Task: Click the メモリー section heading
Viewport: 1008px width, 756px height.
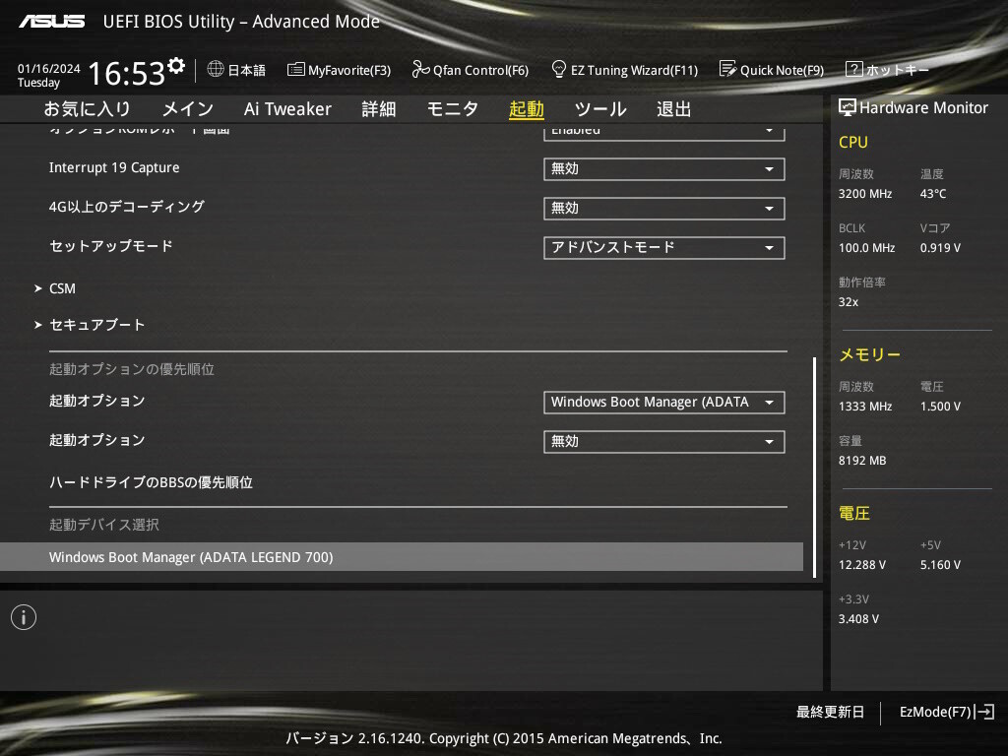Action: [869, 354]
